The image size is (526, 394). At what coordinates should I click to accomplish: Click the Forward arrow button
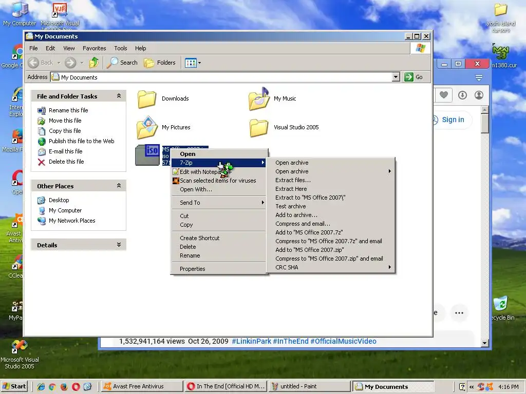[70, 63]
